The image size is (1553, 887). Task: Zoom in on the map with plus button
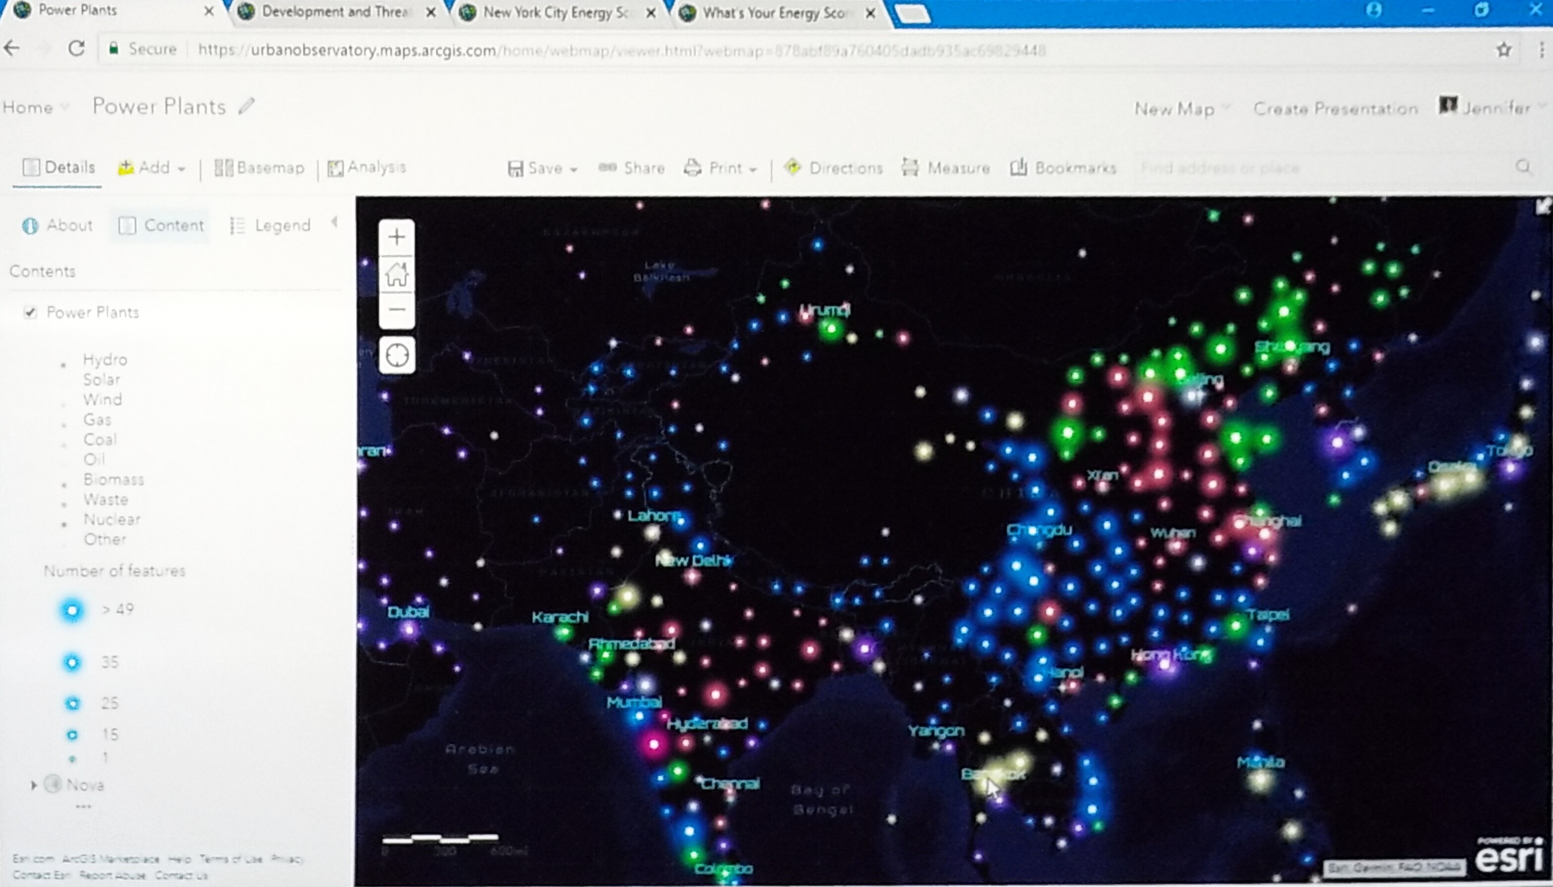397,237
